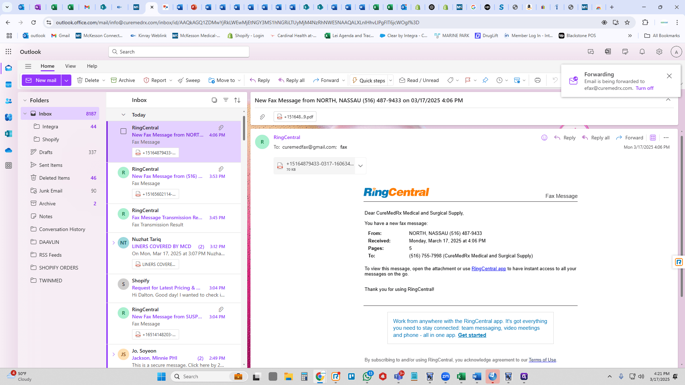Open the RingCentral app link in email body
Screen dimensions: 685x385
[x=489, y=268]
